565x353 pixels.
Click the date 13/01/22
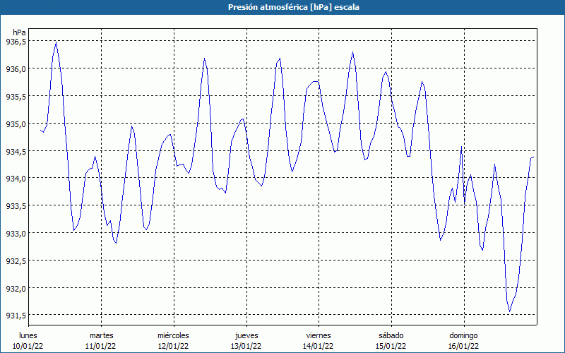pyautogui.click(x=246, y=346)
